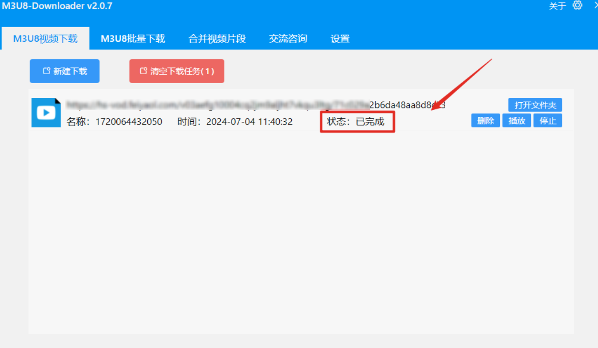Select the 交流咨询 tab
The height and width of the screenshot is (348, 598).
click(288, 39)
